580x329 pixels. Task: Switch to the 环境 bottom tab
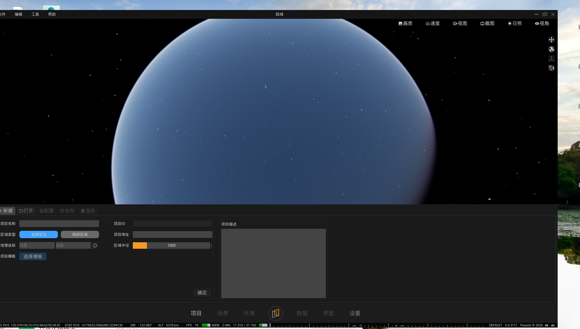click(249, 313)
